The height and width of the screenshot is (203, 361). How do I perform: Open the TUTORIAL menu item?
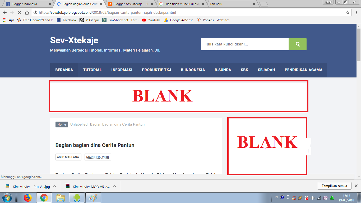pyautogui.click(x=92, y=70)
